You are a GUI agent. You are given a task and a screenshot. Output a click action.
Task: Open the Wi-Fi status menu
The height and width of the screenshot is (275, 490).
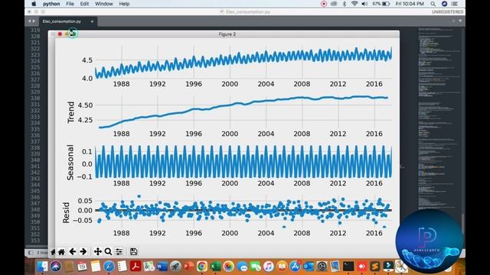point(354,4)
